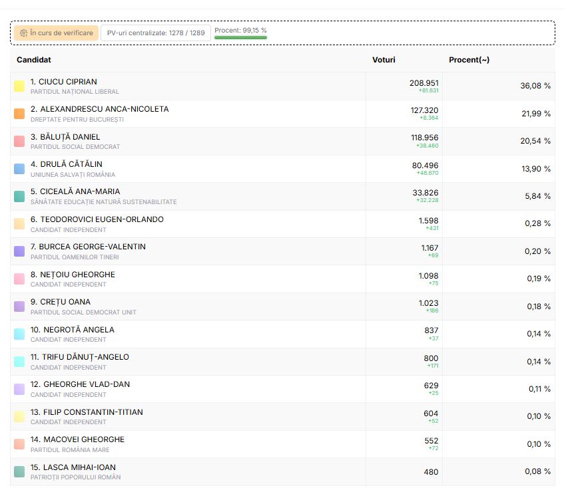
Task: Click the teal swatch beside Ciceală Ana-Maria
Action: pos(19,196)
